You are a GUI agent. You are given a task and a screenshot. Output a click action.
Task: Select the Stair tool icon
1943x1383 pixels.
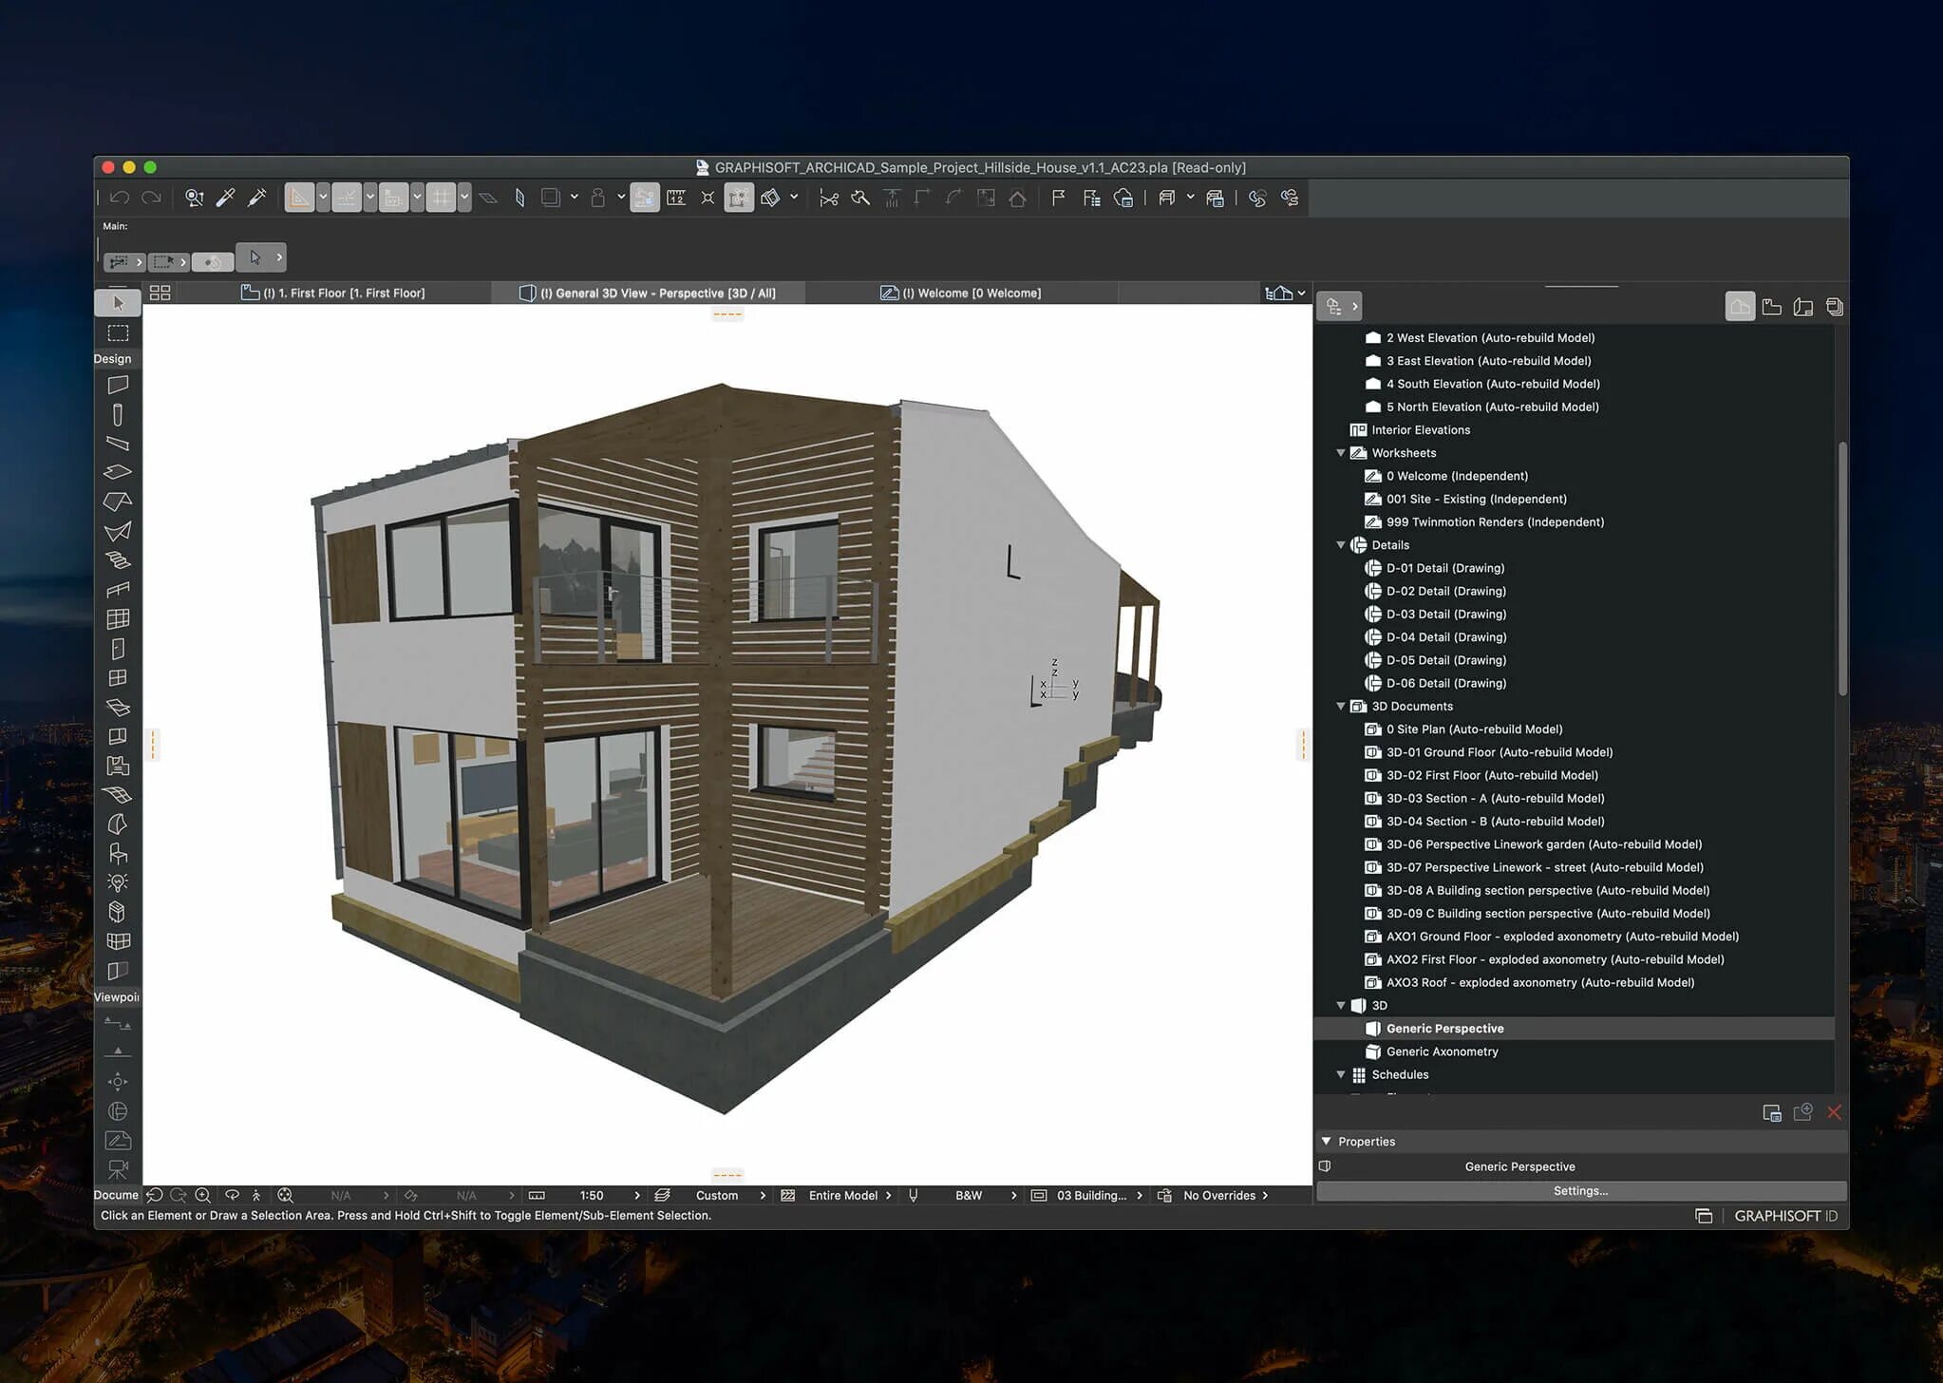[118, 560]
